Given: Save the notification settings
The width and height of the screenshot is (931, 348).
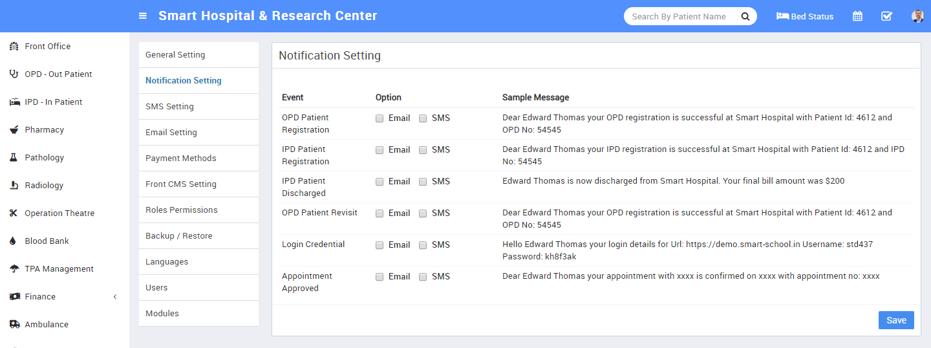Looking at the screenshot, I should pyautogui.click(x=896, y=320).
